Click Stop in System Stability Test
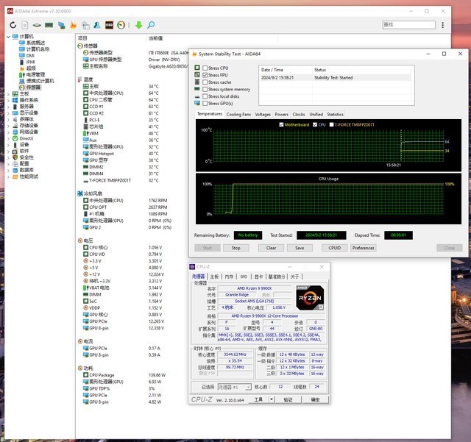471x442 pixels. pos(235,248)
